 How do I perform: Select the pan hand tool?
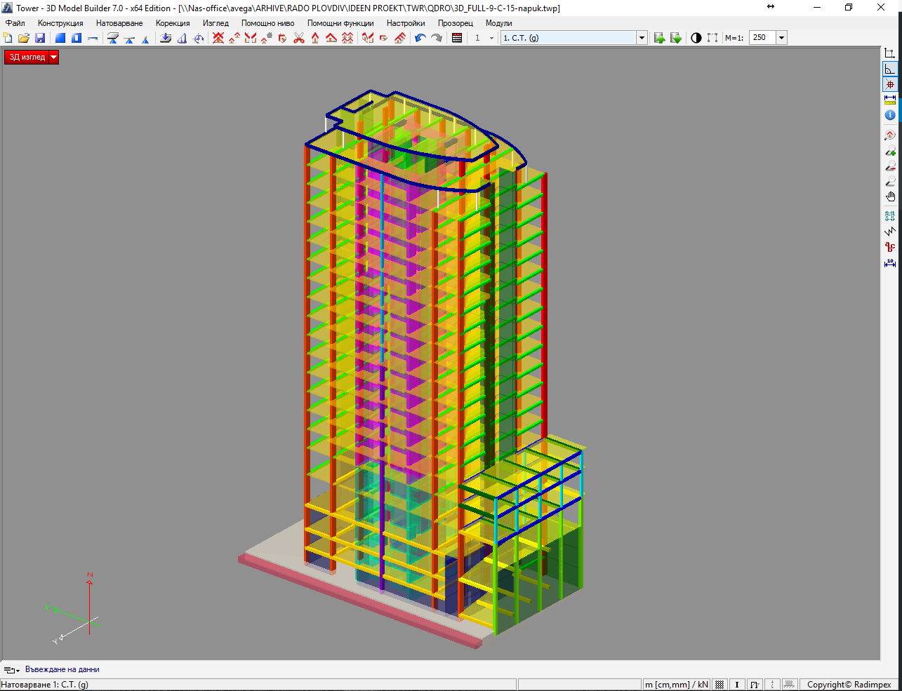[x=890, y=197]
